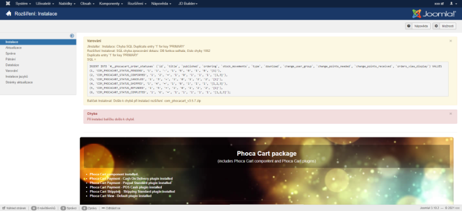Open the Nápověda menu

pyautogui.click(x=161, y=3)
